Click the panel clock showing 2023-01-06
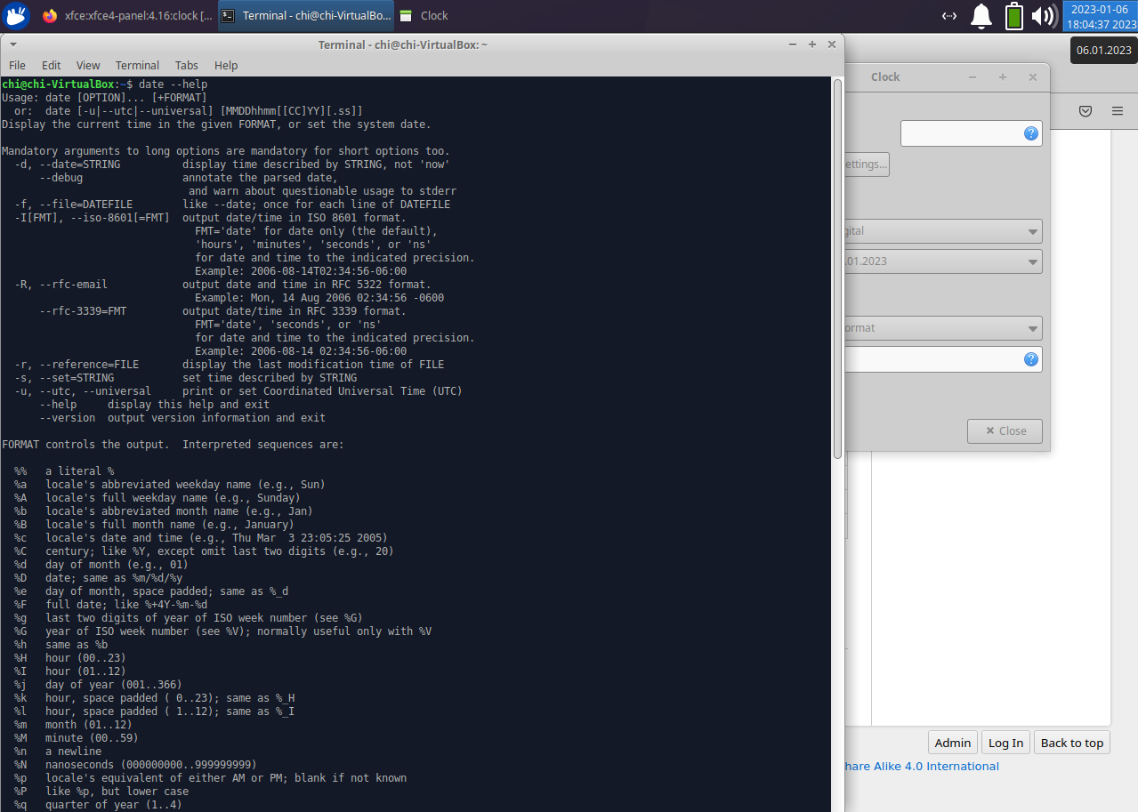The width and height of the screenshot is (1138, 812). pyautogui.click(x=1100, y=16)
